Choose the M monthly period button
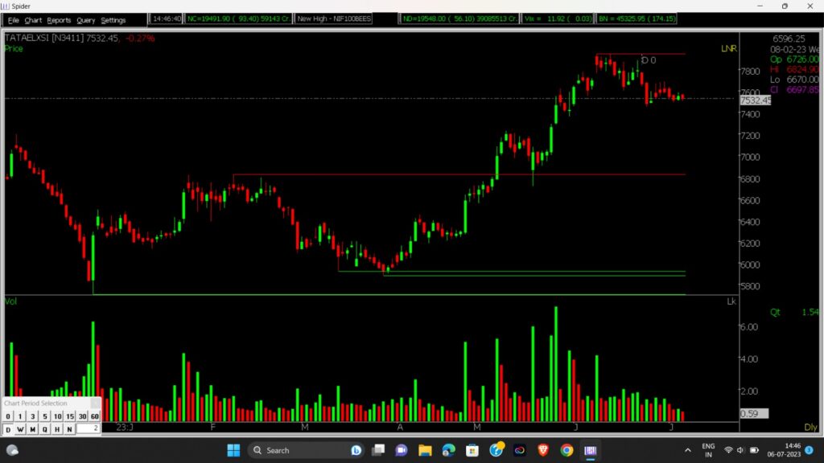824x463 pixels. tap(33, 429)
